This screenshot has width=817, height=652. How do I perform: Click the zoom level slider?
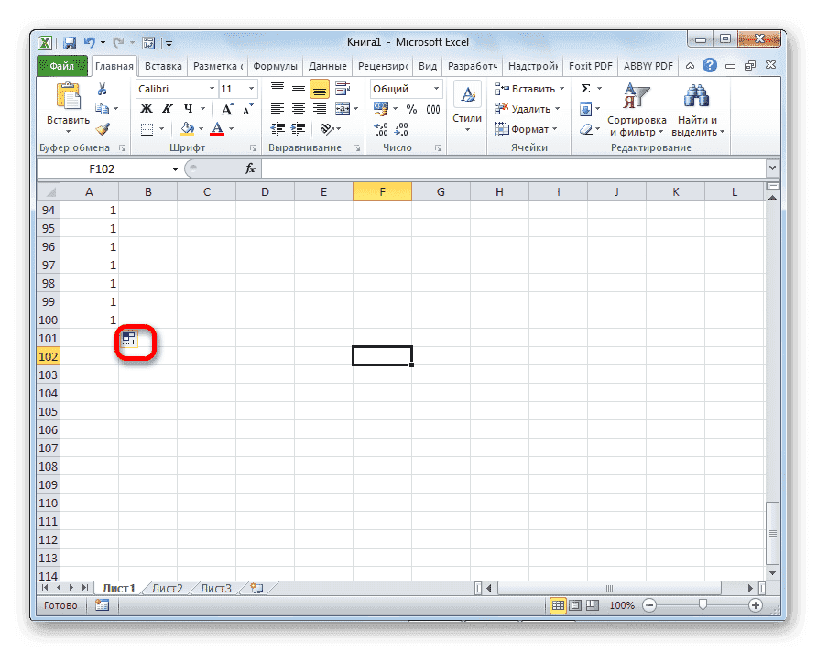703,605
